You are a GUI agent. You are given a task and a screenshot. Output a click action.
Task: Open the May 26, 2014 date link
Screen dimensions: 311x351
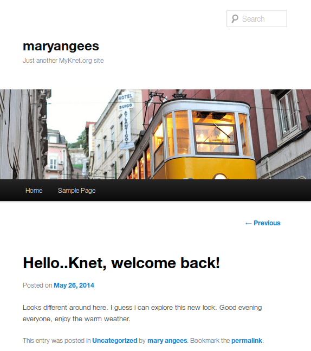click(74, 285)
